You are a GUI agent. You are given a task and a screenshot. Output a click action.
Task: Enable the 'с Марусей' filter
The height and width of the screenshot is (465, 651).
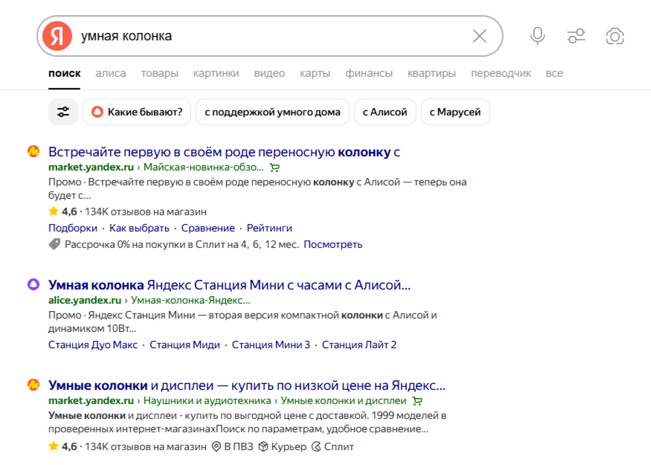[x=455, y=112]
